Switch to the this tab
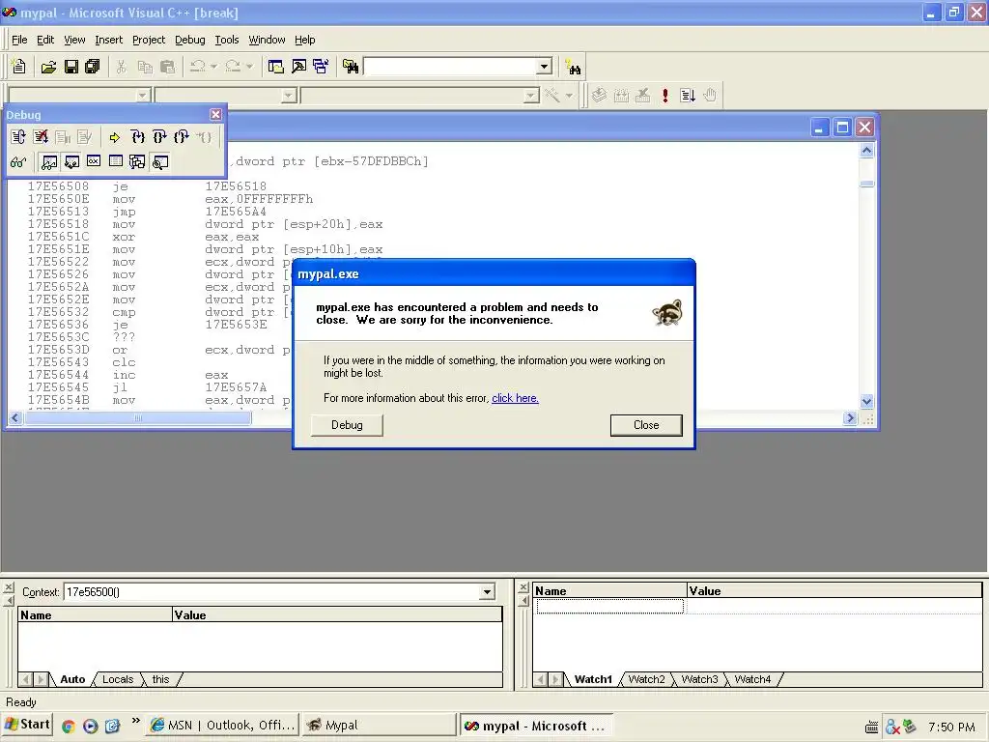 click(160, 679)
